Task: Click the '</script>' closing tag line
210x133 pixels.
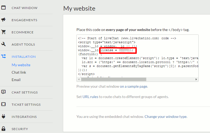Action: pos(86,74)
